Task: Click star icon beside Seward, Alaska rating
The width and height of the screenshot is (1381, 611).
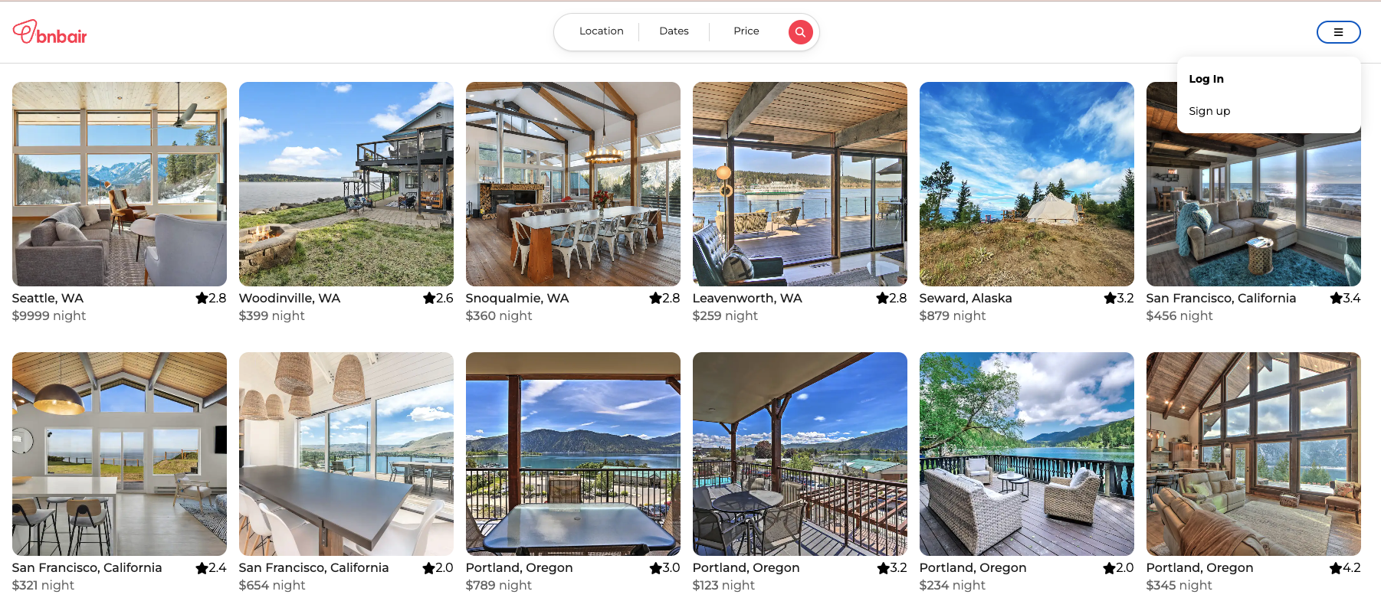Action: [x=1110, y=298]
